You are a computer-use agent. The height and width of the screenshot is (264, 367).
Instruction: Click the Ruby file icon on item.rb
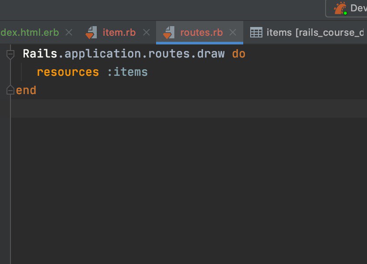pyautogui.click(x=91, y=32)
